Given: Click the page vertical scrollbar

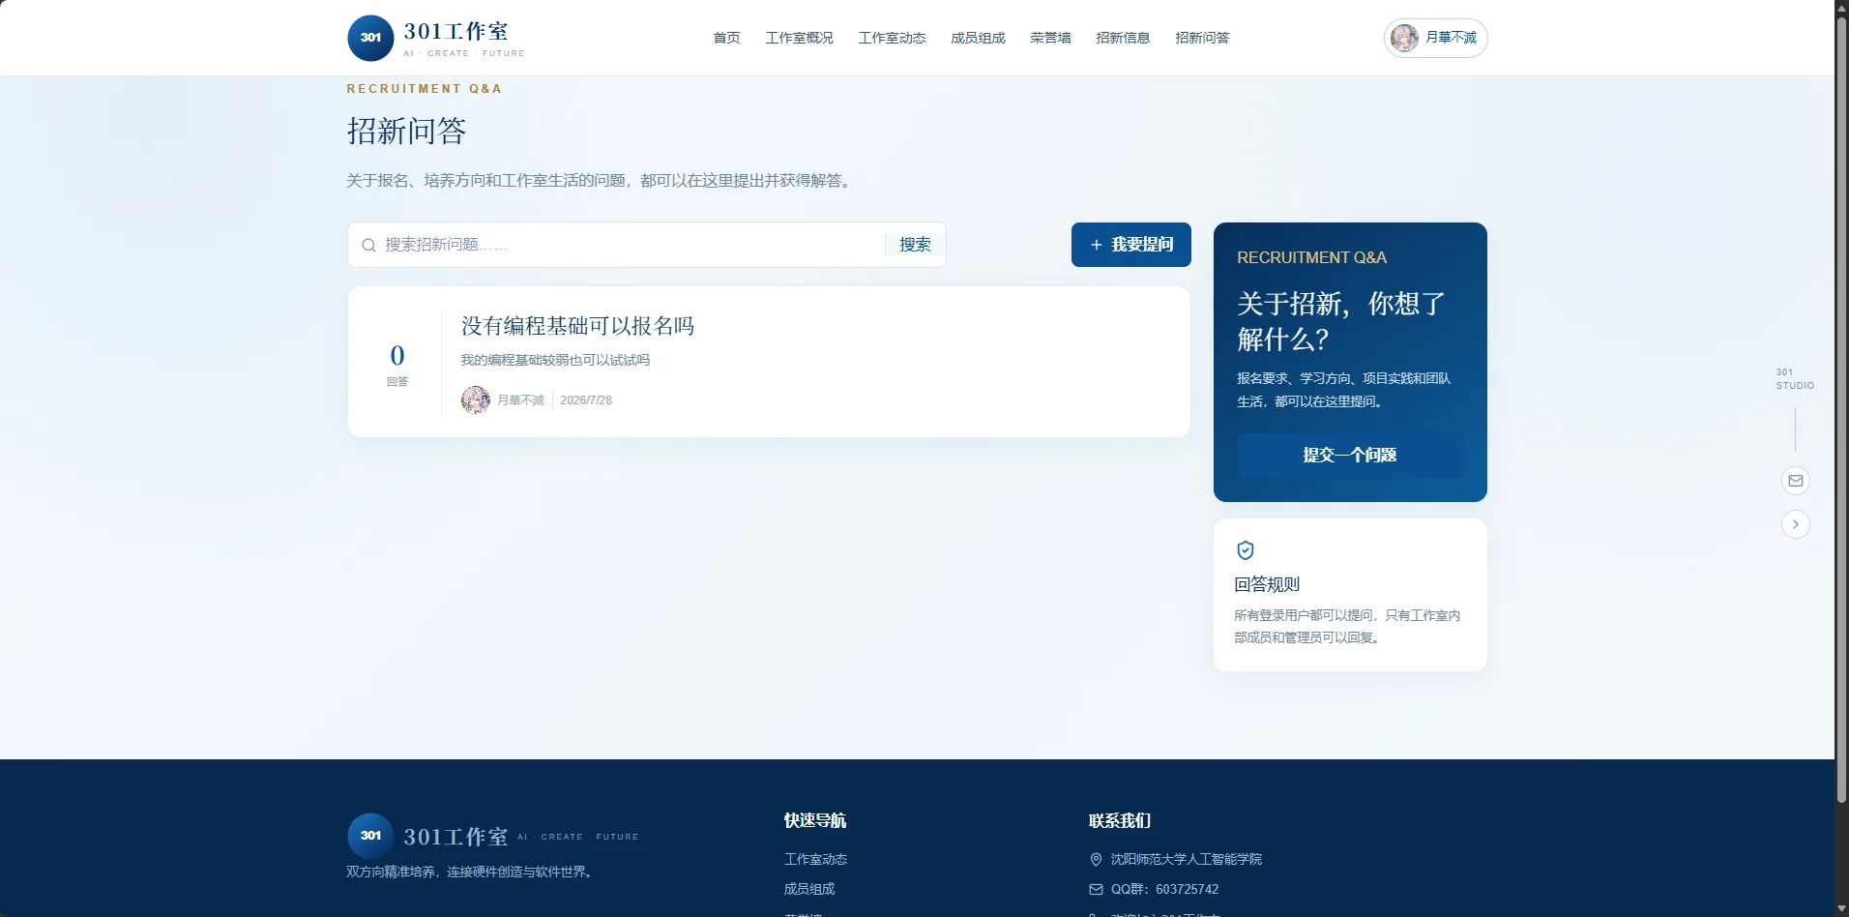Looking at the screenshot, I should click(1841, 406).
